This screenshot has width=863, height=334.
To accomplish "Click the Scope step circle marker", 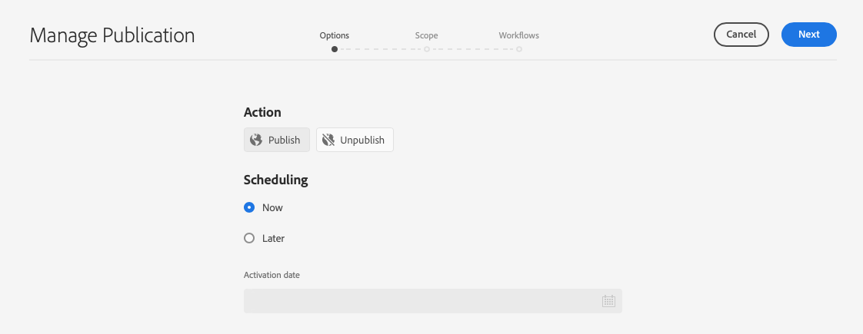I will (426, 49).
